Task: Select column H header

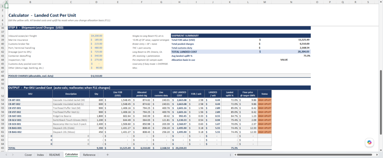Action: coord(179,2)
